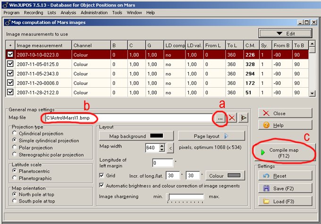Open the Page layout options
Image resolution: width=321 pixels, height=224 pixels.
click(x=211, y=136)
